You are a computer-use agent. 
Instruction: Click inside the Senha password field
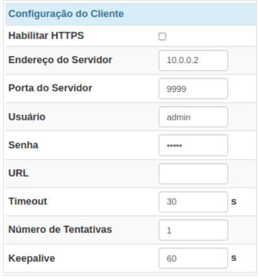click(x=193, y=145)
